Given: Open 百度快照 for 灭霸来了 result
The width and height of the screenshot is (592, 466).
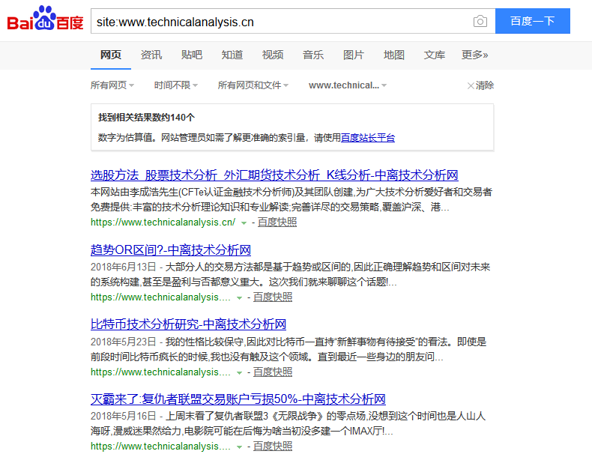Looking at the screenshot, I should click(273, 447).
